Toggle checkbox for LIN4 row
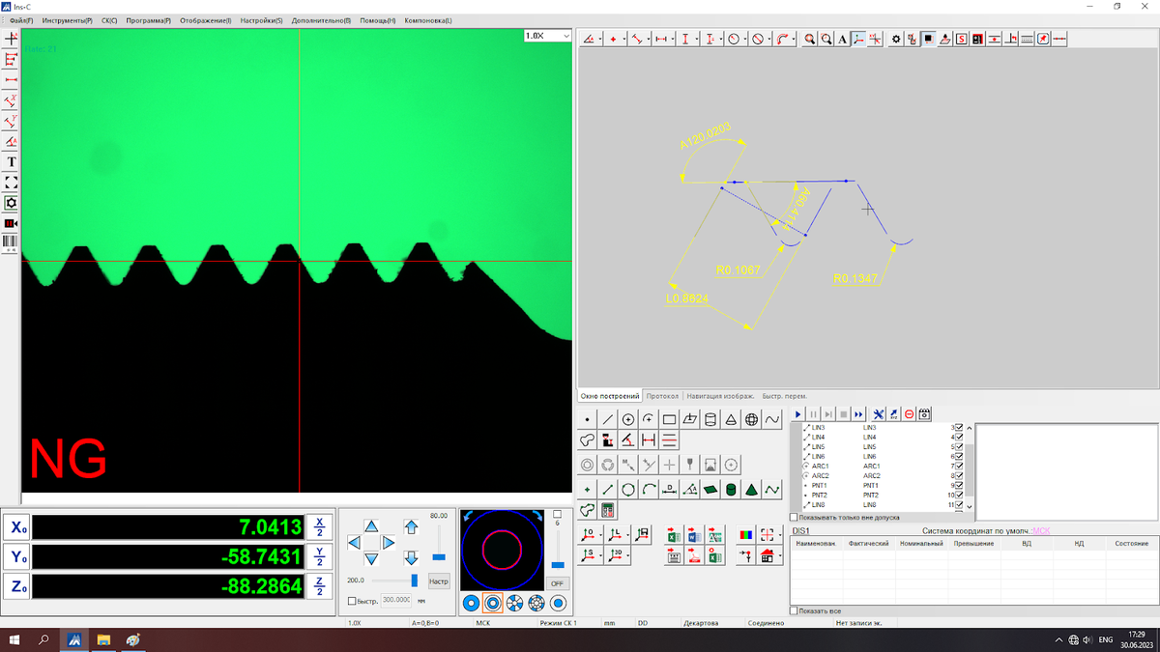Viewport: 1160px width, 652px height. [x=959, y=437]
